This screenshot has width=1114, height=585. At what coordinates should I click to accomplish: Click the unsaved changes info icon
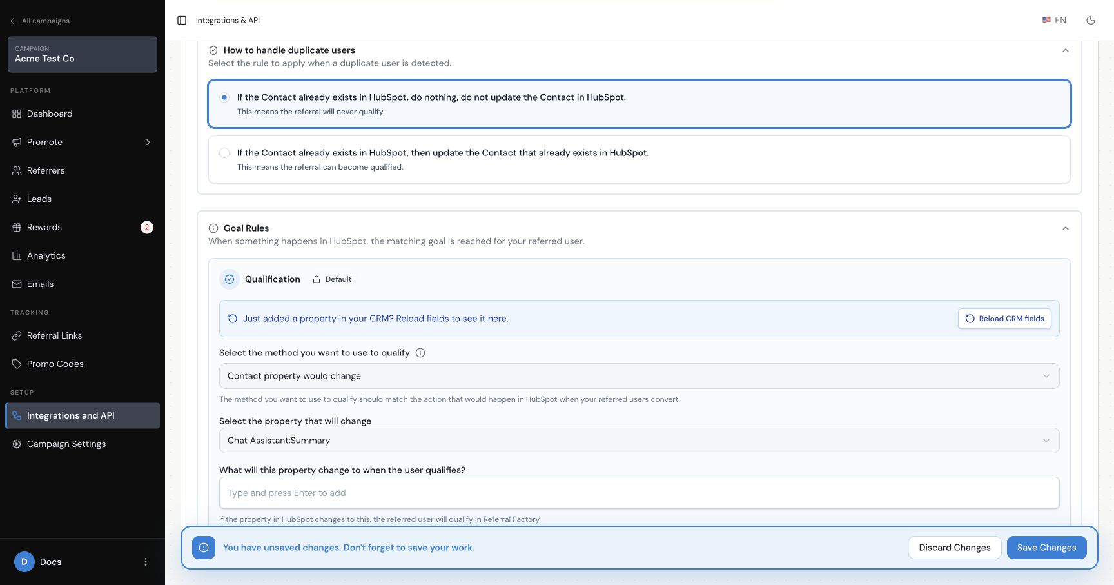[204, 548]
